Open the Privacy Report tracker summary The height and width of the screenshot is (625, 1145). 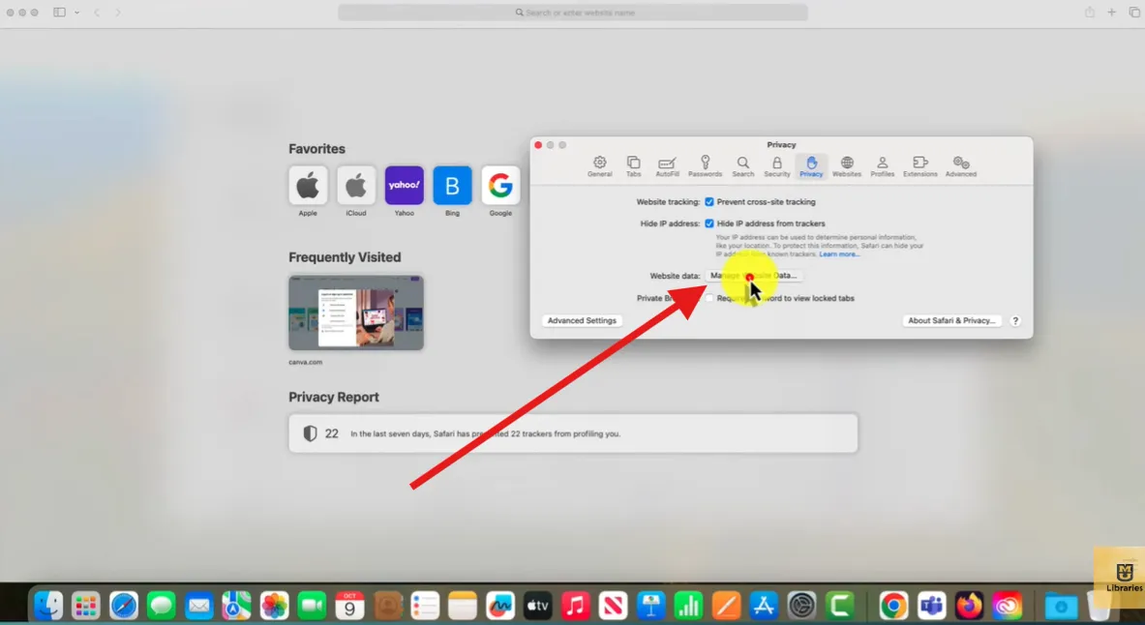point(573,433)
